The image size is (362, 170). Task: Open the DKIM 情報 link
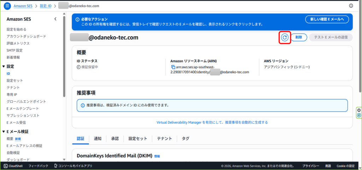157,156
